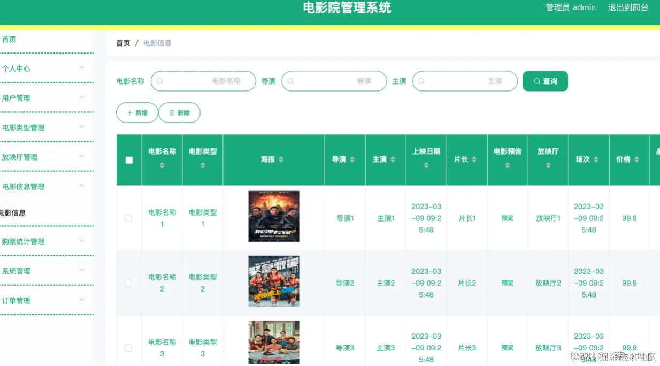Click the plus icon on the 新增 button
Image resolution: width=660 pixels, height=366 pixels.
130,112
